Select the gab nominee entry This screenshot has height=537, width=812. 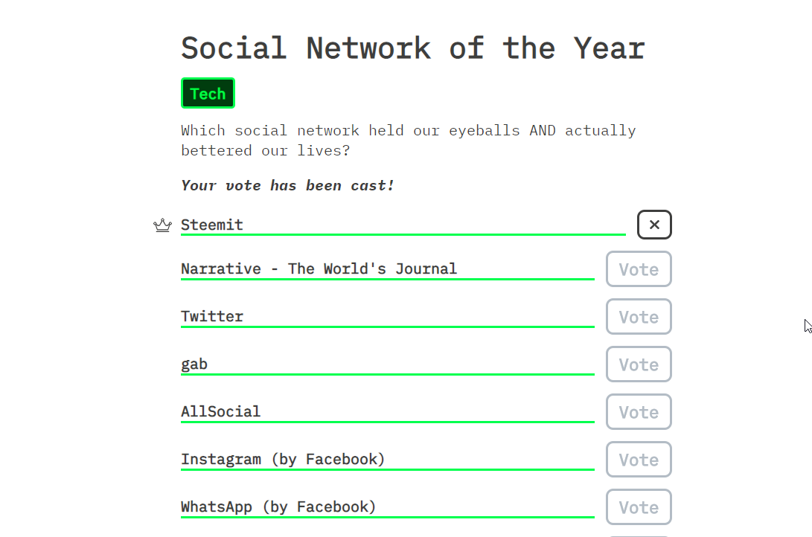pos(194,364)
